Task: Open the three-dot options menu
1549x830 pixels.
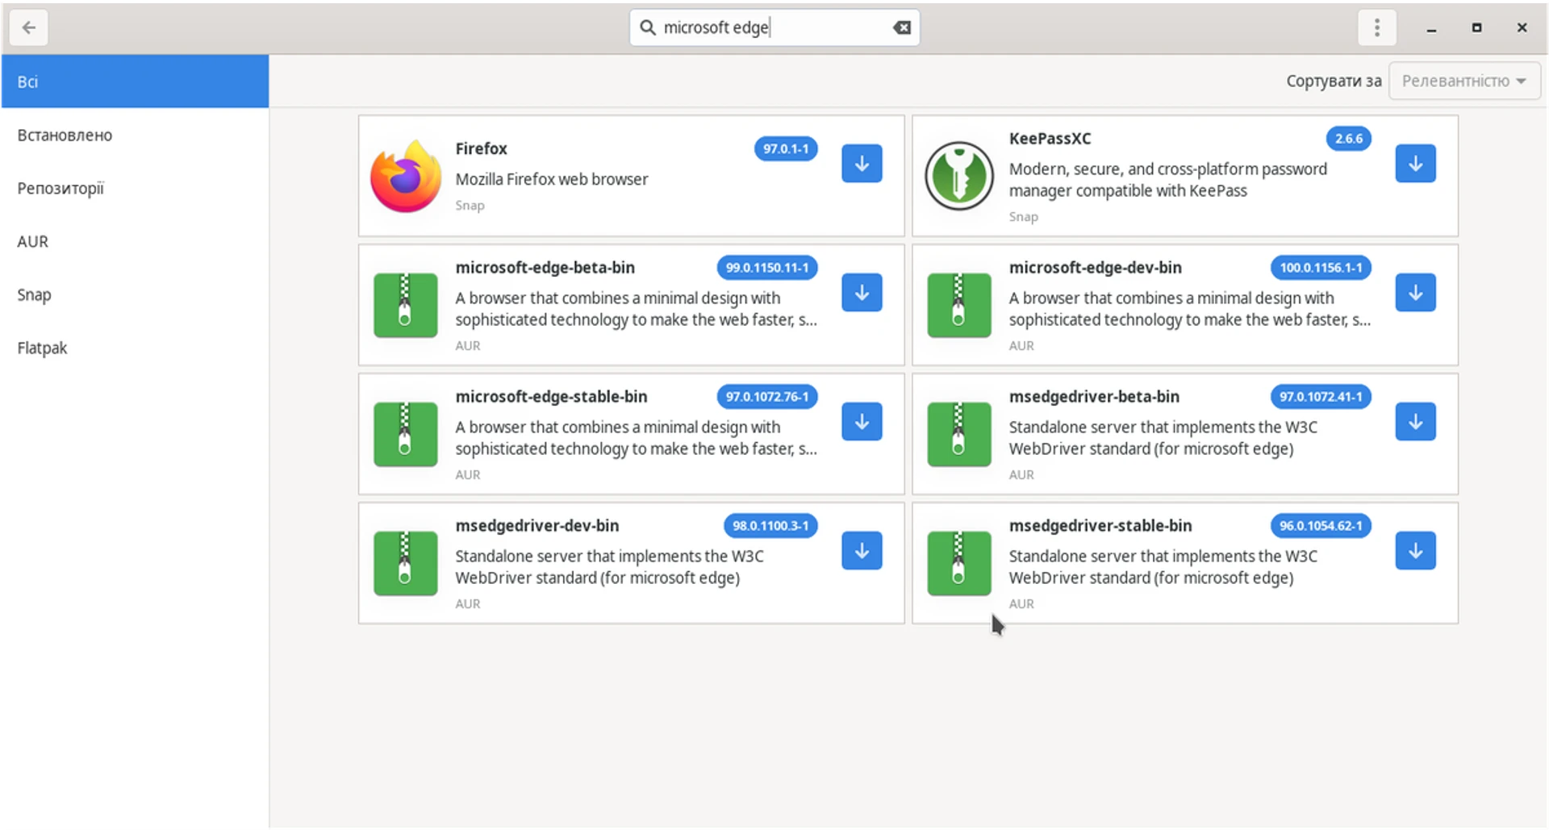Action: pyautogui.click(x=1377, y=28)
